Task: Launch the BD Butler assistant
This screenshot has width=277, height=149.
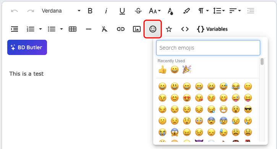Action: [27, 47]
